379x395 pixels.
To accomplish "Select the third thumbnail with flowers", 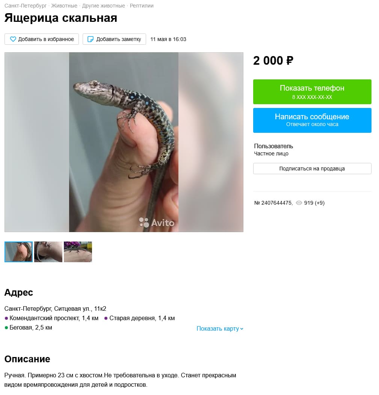I will (x=78, y=252).
